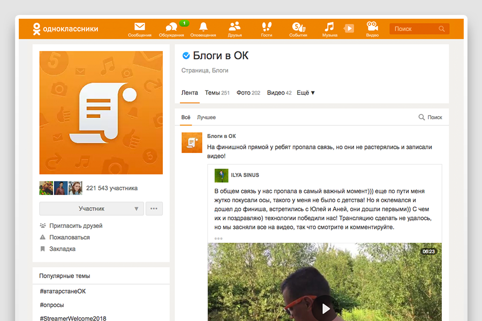
Task: Open the three-dots group options button
Action: click(x=154, y=209)
